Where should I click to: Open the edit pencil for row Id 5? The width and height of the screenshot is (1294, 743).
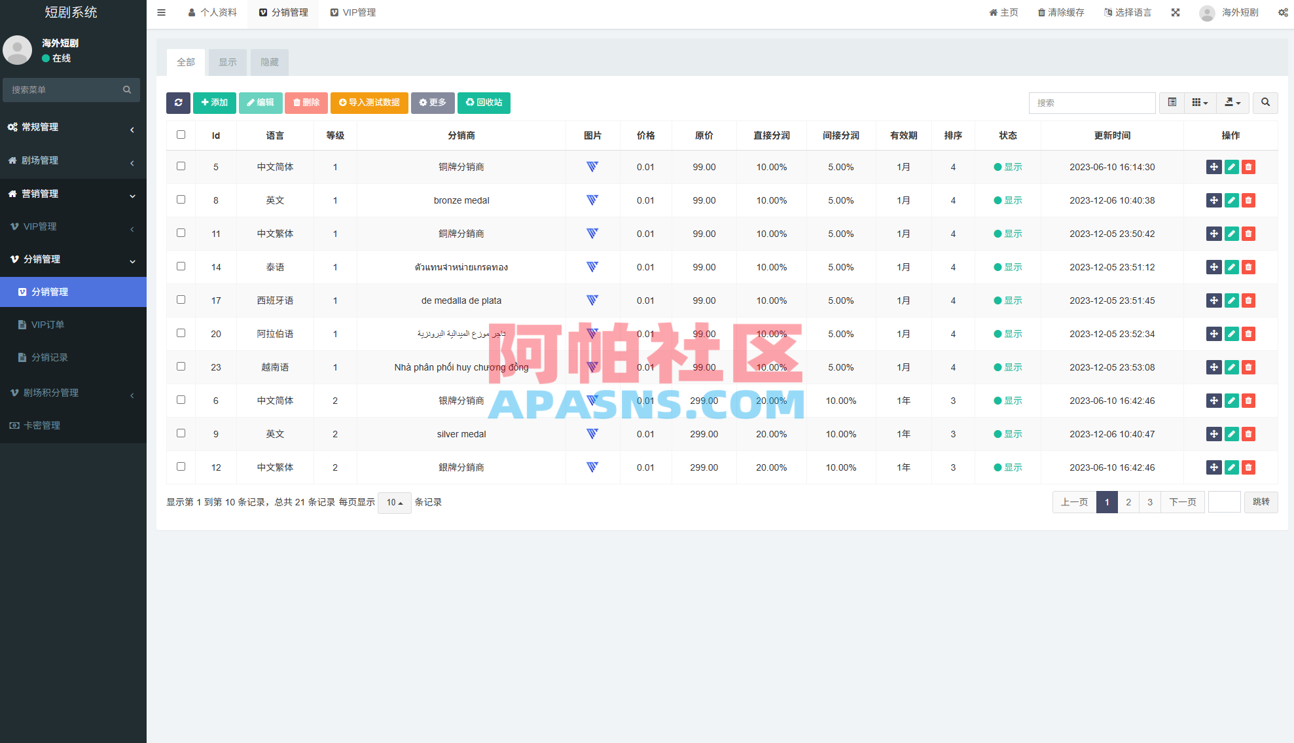[1231, 167]
